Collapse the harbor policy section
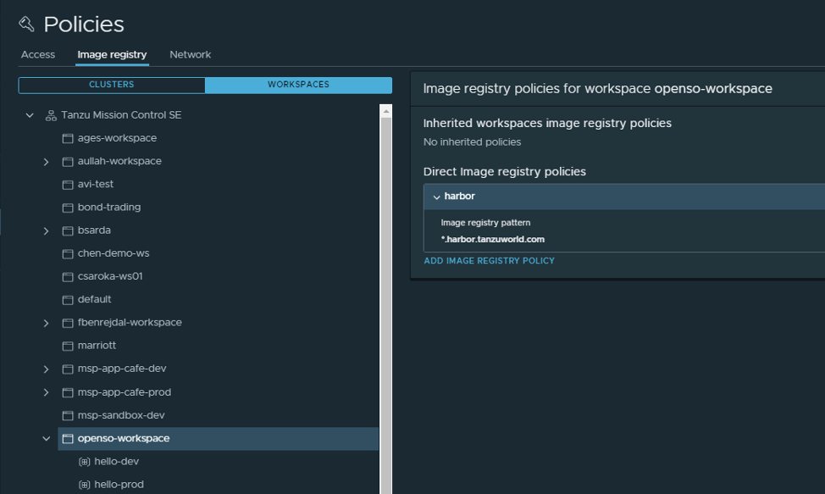 click(x=437, y=197)
